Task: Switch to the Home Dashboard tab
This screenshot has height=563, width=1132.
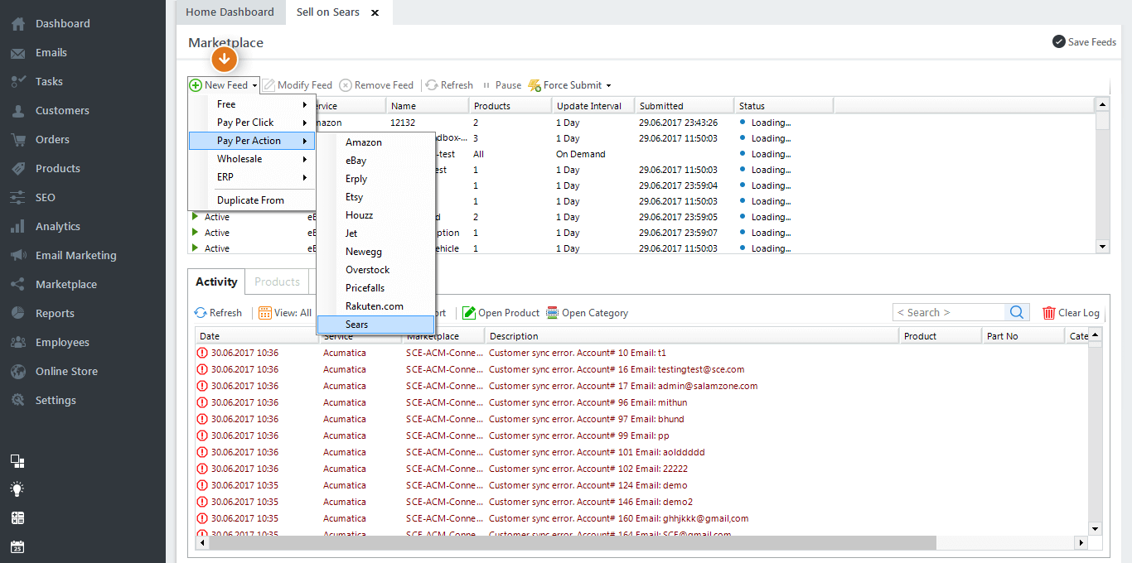Action: 230,12
